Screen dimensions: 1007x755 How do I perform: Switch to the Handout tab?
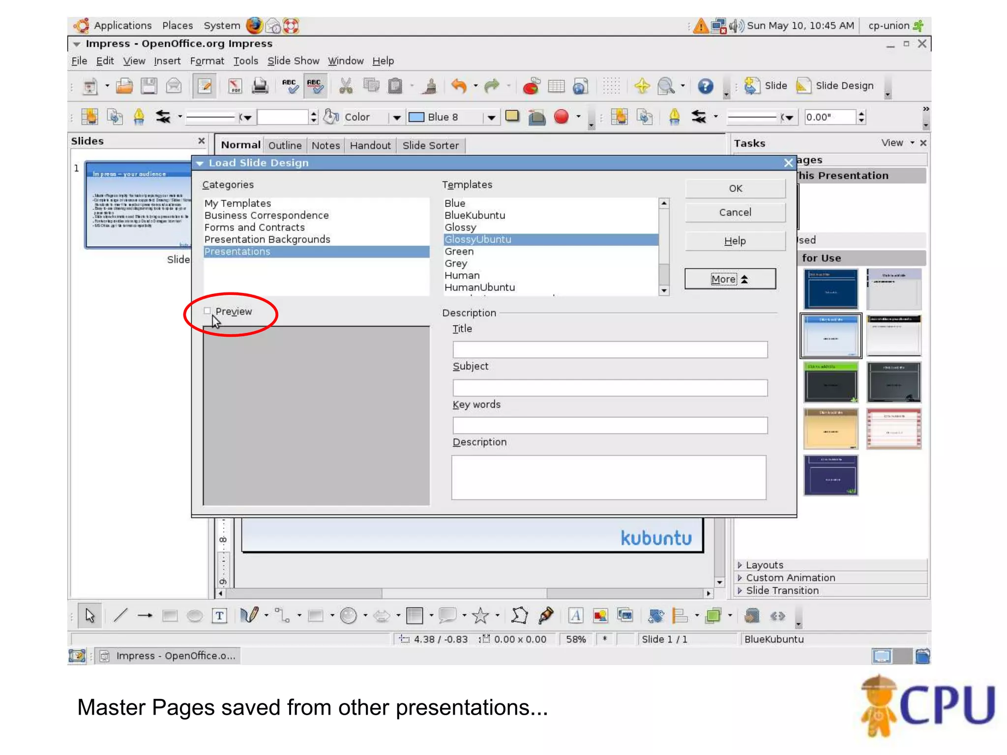pos(370,145)
